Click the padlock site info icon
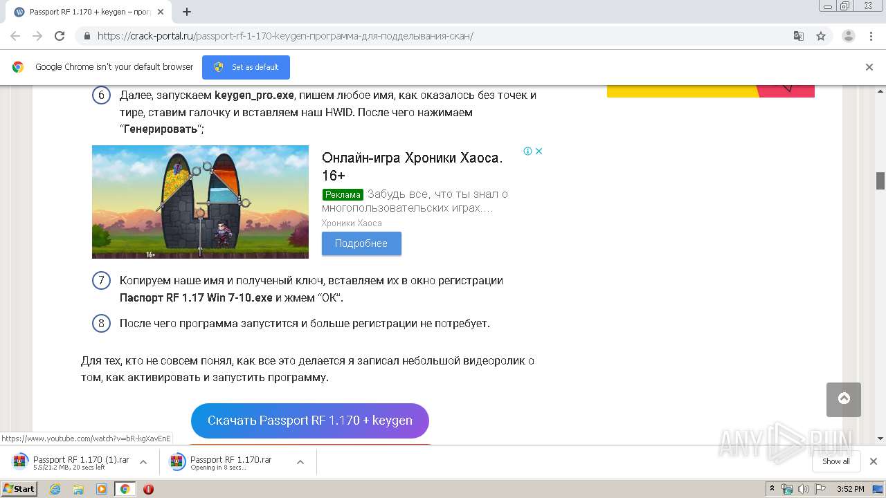This screenshot has width=886, height=498. (x=87, y=36)
